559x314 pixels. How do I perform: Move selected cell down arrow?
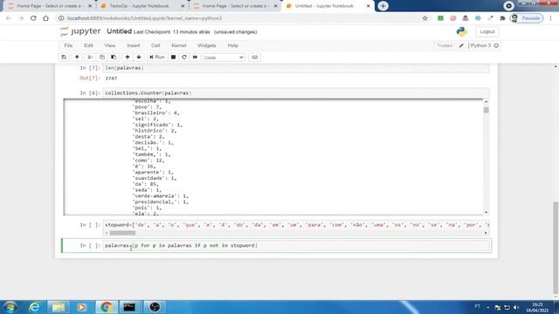[x=139, y=58]
